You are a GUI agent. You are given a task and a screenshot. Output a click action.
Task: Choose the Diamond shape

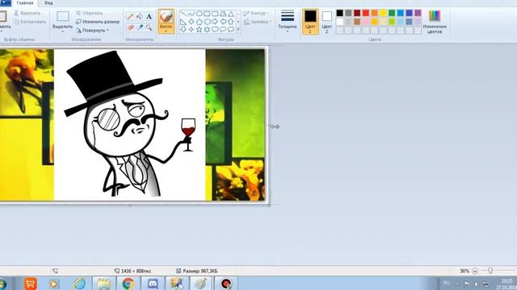191,22
